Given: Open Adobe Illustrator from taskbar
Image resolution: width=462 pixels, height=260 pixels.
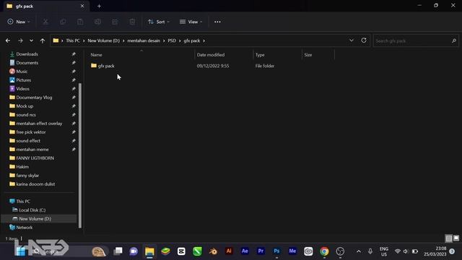Looking at the screenshot, I should pyautogui.click(x=229, y=251).
